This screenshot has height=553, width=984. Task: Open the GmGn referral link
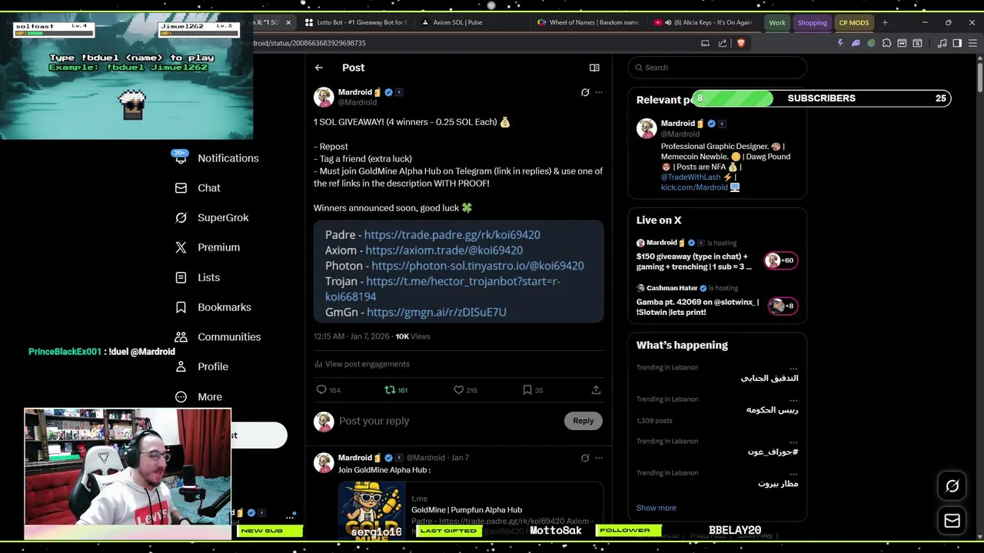437,313
